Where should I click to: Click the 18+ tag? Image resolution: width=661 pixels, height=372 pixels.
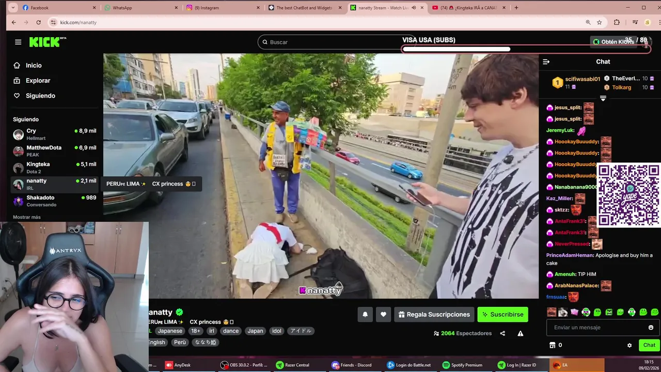pyautogui.click(x=196, y=331)
